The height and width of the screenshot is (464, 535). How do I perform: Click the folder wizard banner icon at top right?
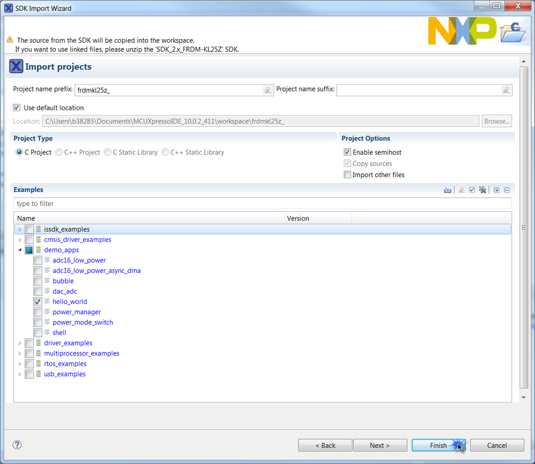[x=513, y=33]
